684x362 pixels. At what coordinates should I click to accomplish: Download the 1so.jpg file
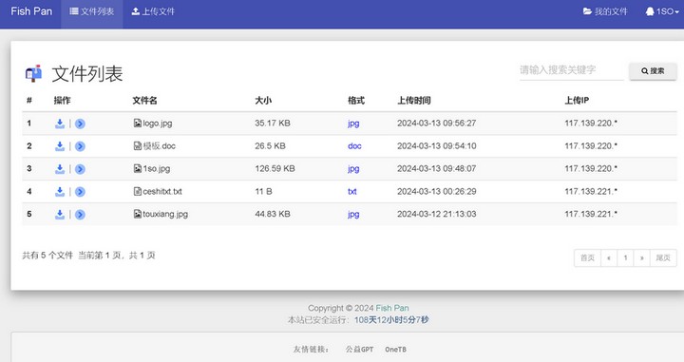60,169
